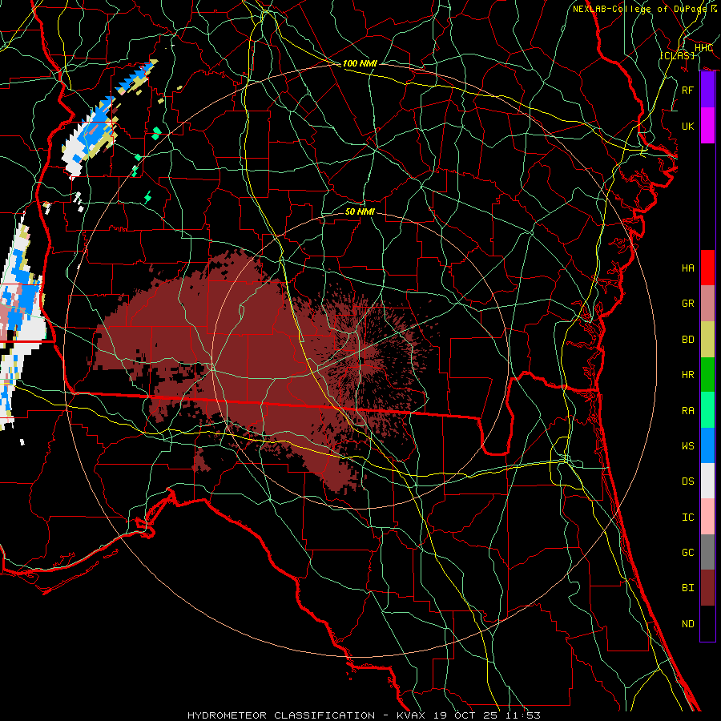Click the HR legend label
Viewport: 721px width, 721px height.
[x=687, y=375]
